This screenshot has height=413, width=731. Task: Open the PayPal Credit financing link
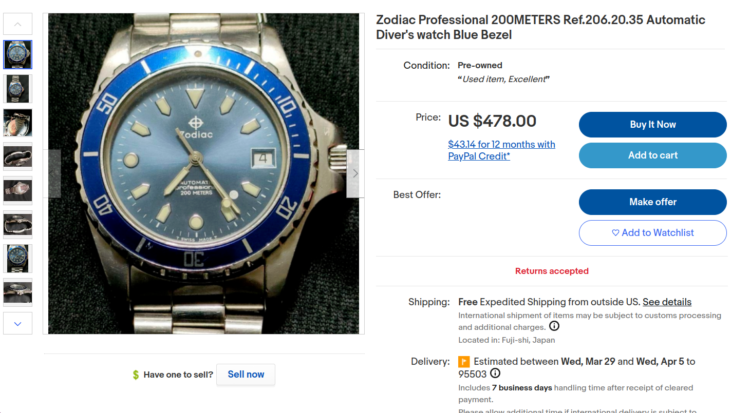(x=501, y=150)
